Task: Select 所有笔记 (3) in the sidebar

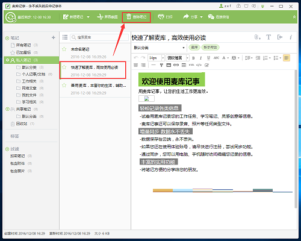Action: click(24, 45)
